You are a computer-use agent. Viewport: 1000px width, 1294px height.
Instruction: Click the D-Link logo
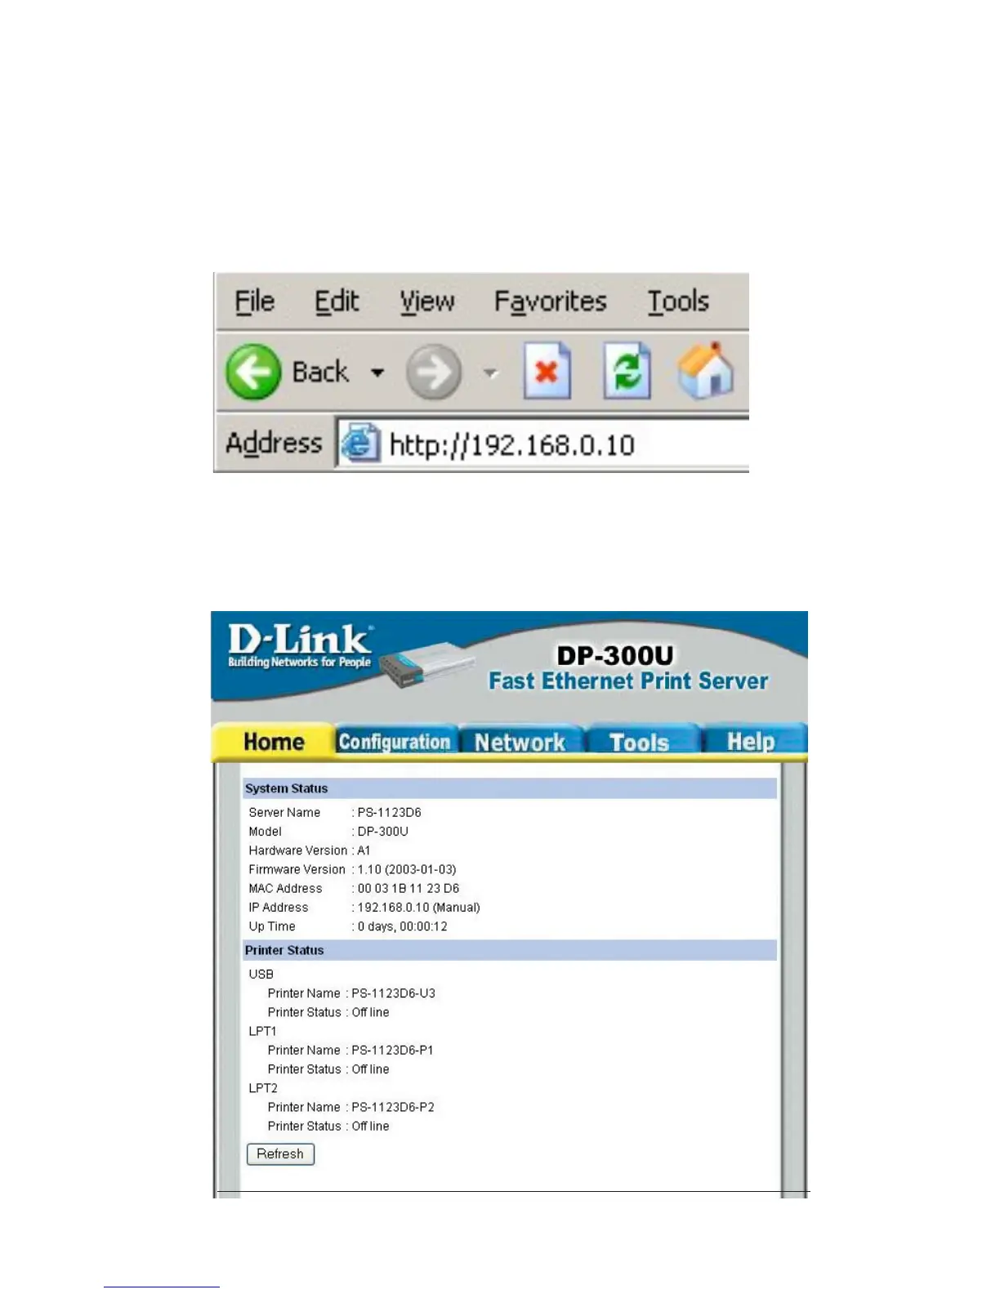point(300,646)
